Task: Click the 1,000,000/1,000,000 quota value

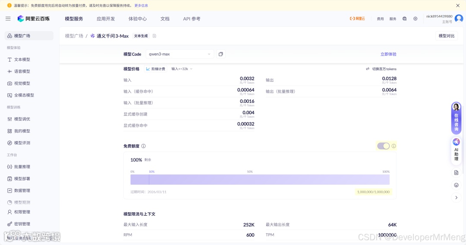Action: coord(373,192)
